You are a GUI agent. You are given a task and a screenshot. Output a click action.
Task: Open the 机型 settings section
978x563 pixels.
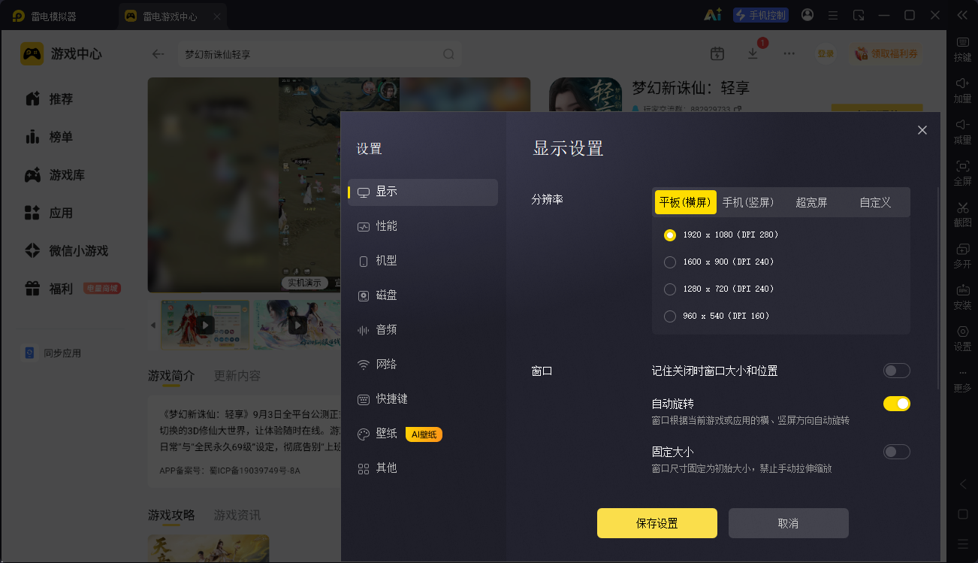tap(423, 261)
